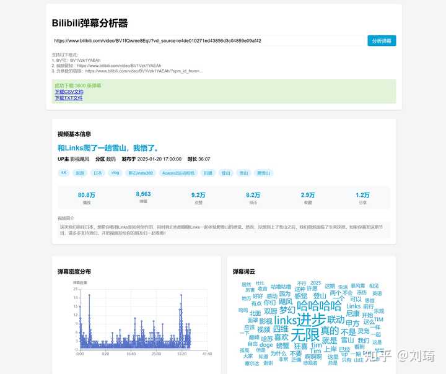Click the word 梦幻 in word cloud
Viewport: 446px width, 374px height.
click(287, 310)
